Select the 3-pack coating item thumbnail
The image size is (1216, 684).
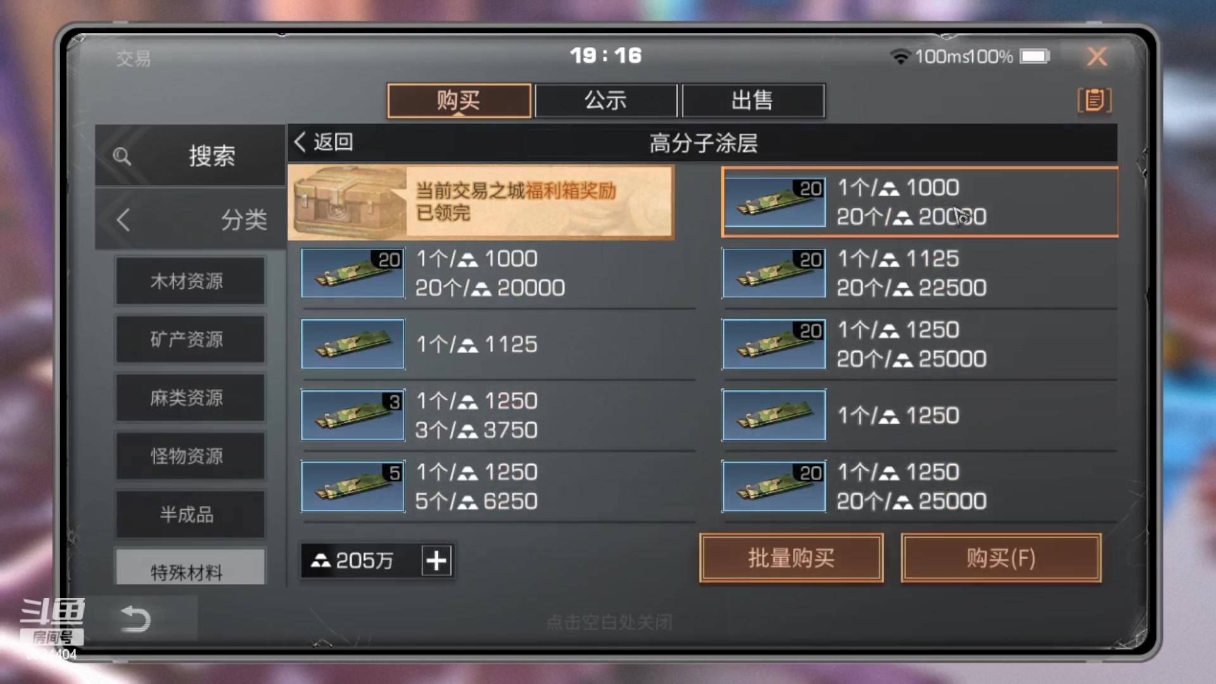tap(353, 415)
